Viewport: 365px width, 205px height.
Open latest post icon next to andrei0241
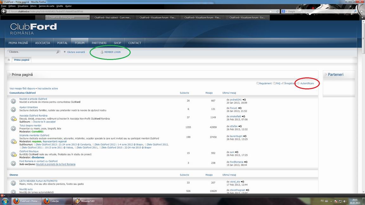(244, 100)
